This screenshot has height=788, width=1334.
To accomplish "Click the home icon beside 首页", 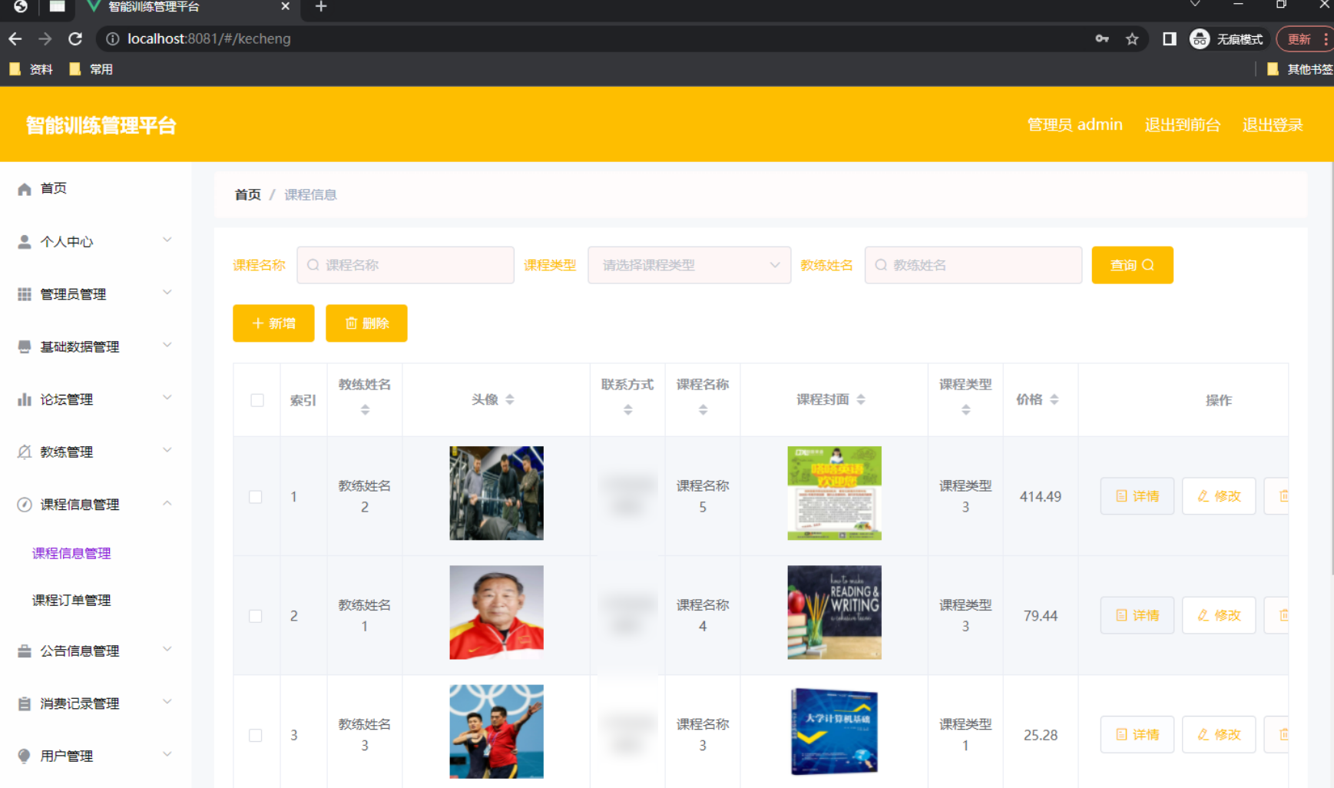I will [x=25, y=188].
